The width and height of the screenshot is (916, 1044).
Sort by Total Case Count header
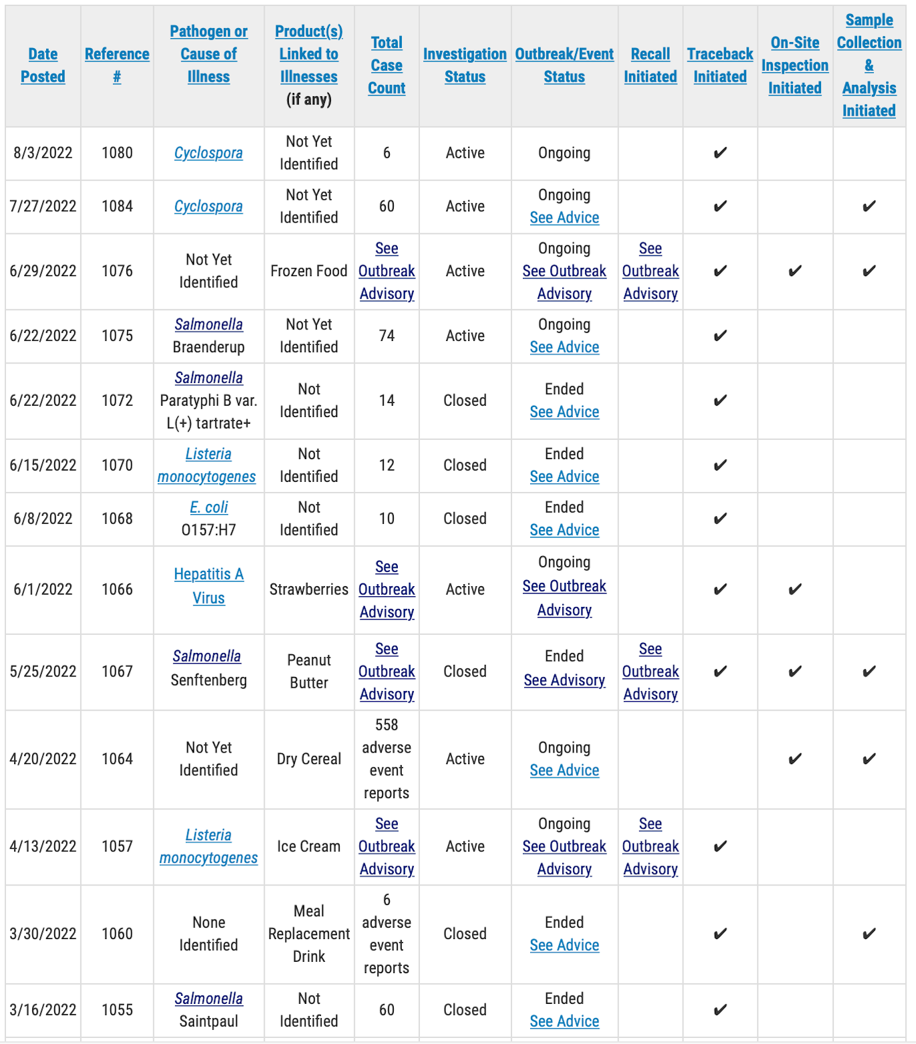[386, 66]
